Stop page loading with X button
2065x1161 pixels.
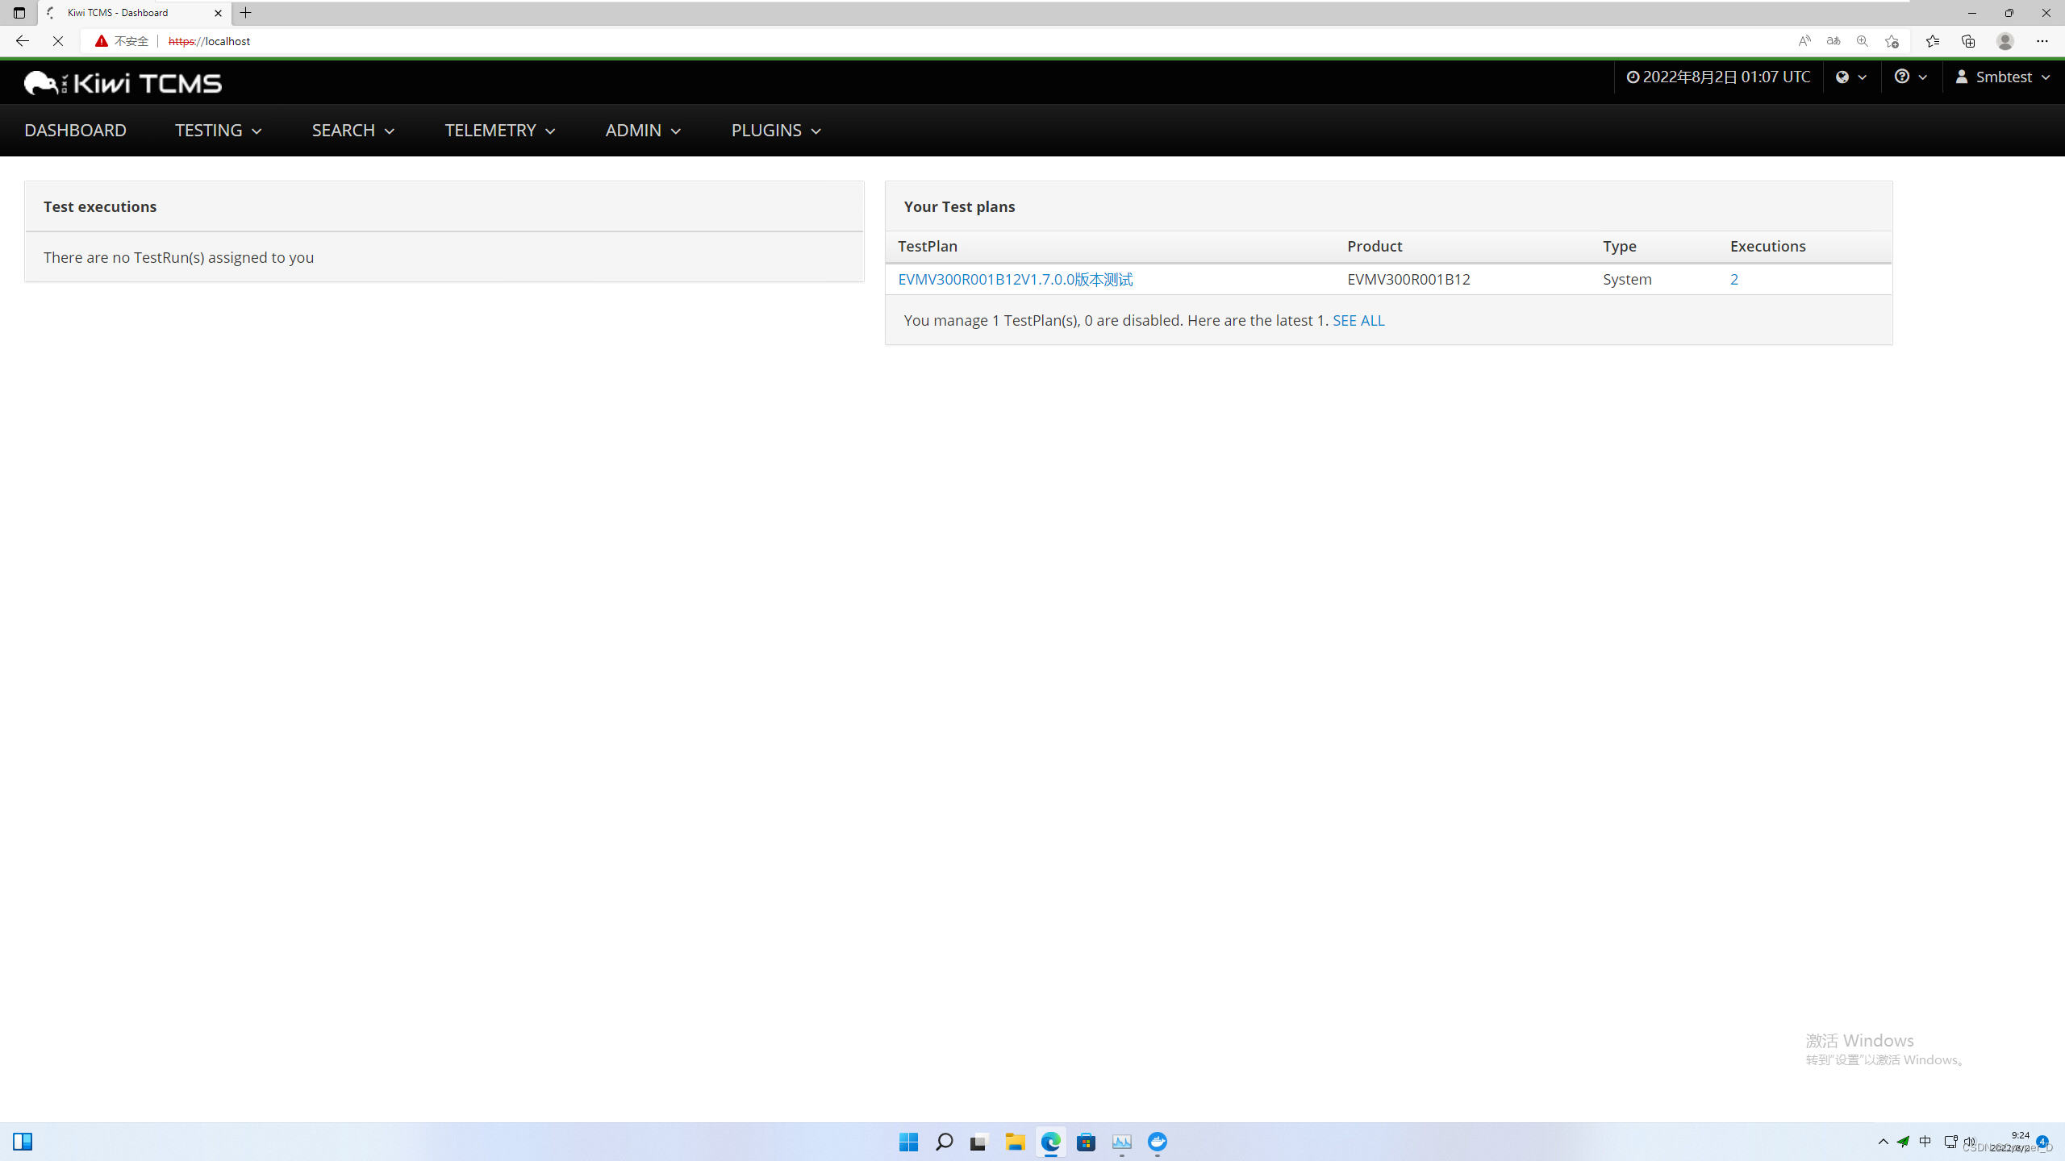pos(57,41)
